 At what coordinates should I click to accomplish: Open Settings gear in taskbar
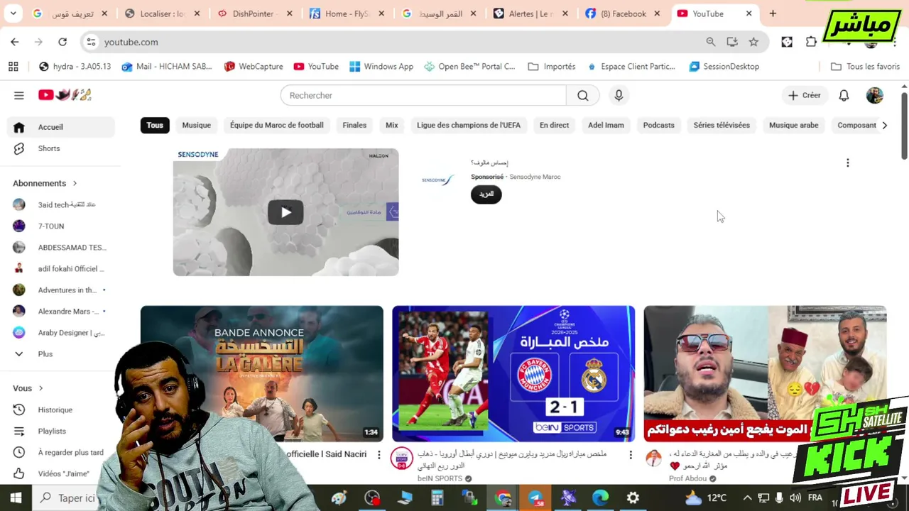pos(633,498)
